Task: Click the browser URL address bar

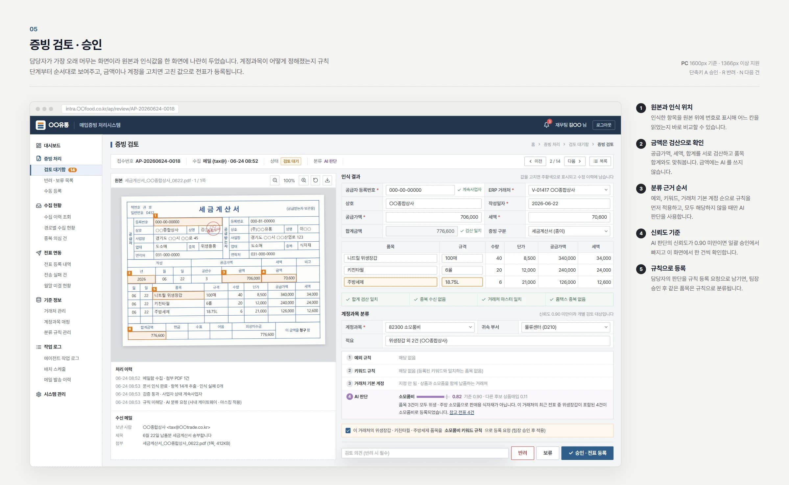Action: (x=120, y=109)
